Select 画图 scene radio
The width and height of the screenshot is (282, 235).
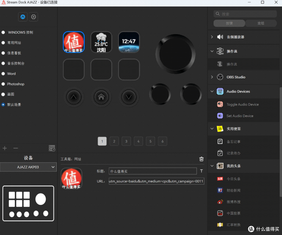click(3, 94)
